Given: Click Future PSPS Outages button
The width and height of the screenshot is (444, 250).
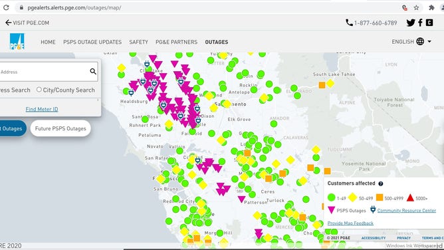Looking at the screenshot, I should click(x=60, y=128).
